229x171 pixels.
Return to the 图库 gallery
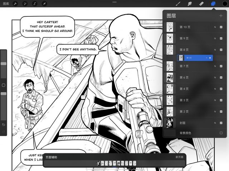click(x=6, y=4)
